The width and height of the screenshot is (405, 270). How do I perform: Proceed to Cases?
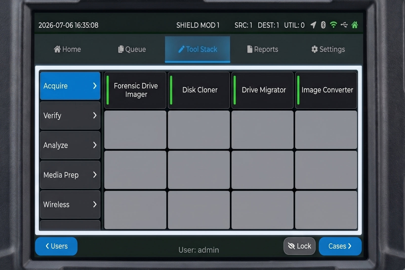pyautogui.click(x=340, y=246)
